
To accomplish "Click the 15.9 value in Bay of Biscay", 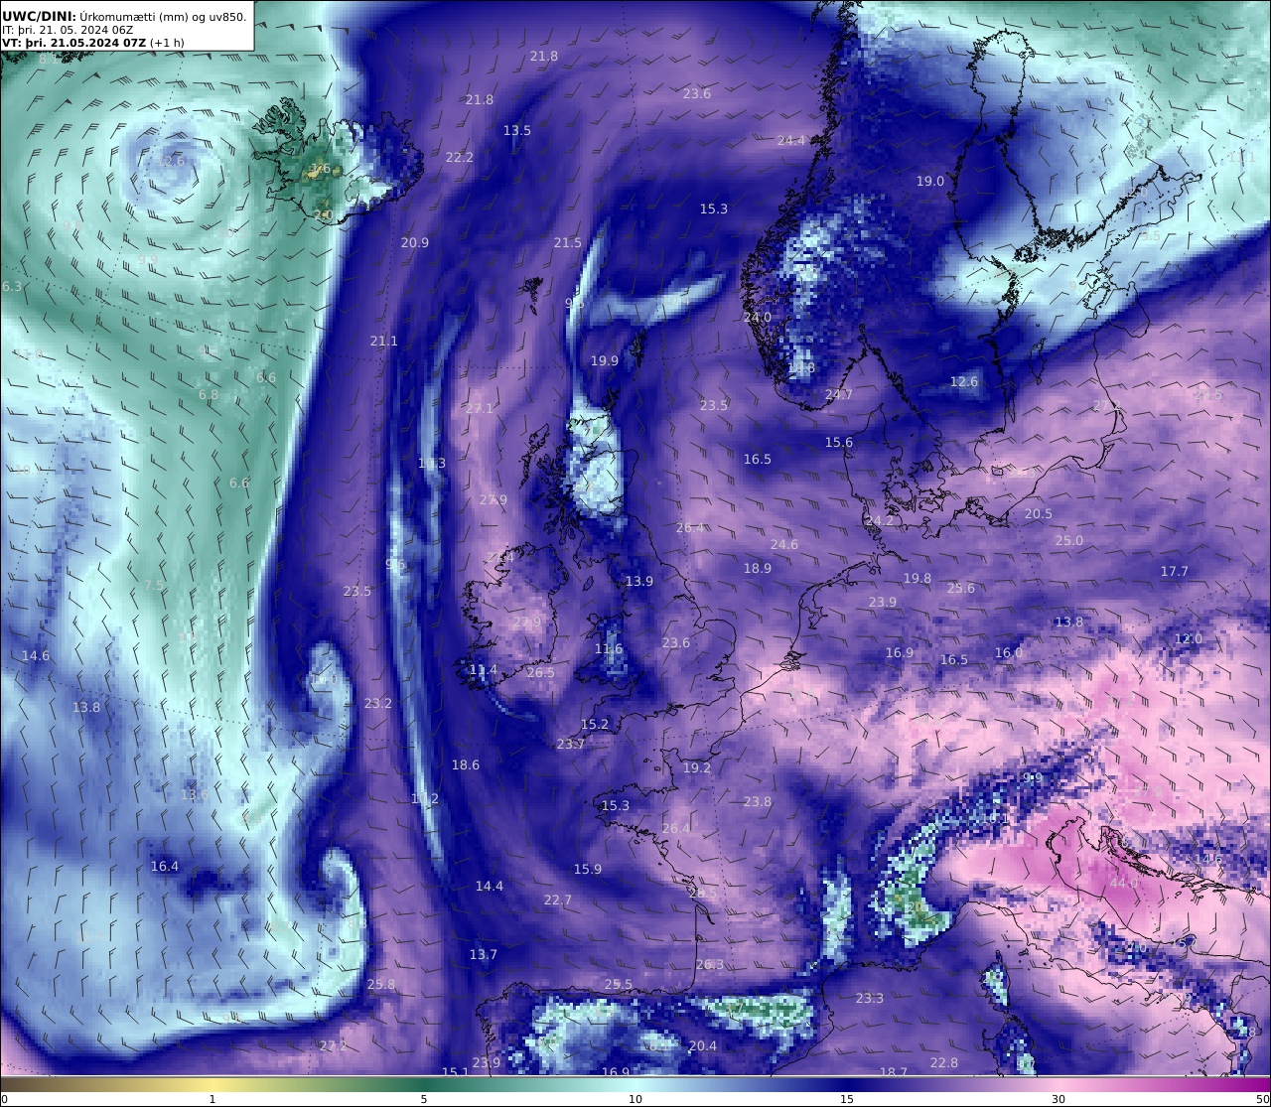I will tap(588, 870).
